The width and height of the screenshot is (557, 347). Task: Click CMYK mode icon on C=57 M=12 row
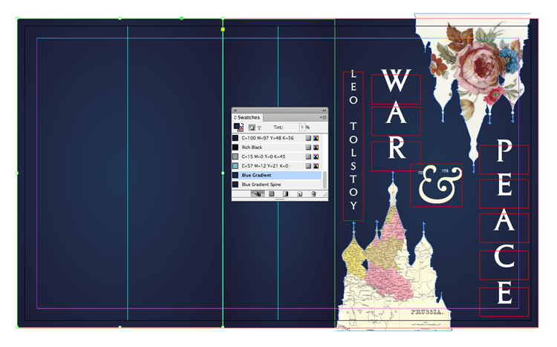[316, 165]
